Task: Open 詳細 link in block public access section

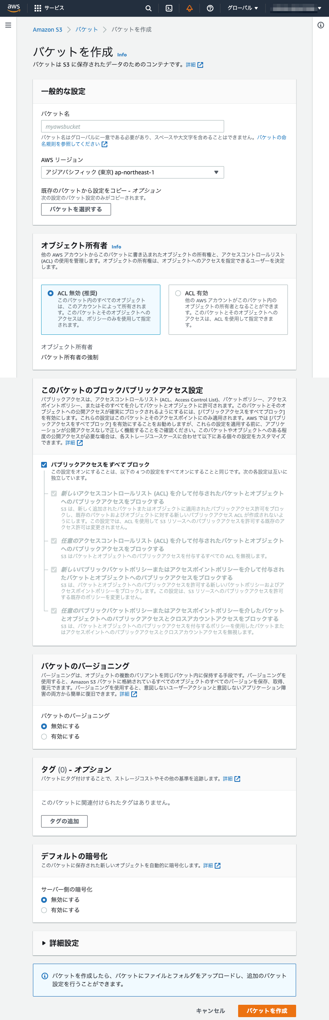Action: coord(70,443)
